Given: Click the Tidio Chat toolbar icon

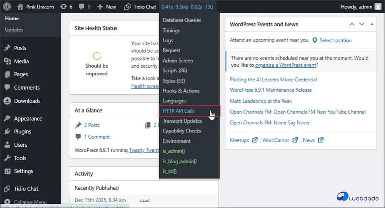Looking at the screenshot, I should point(127,7).
